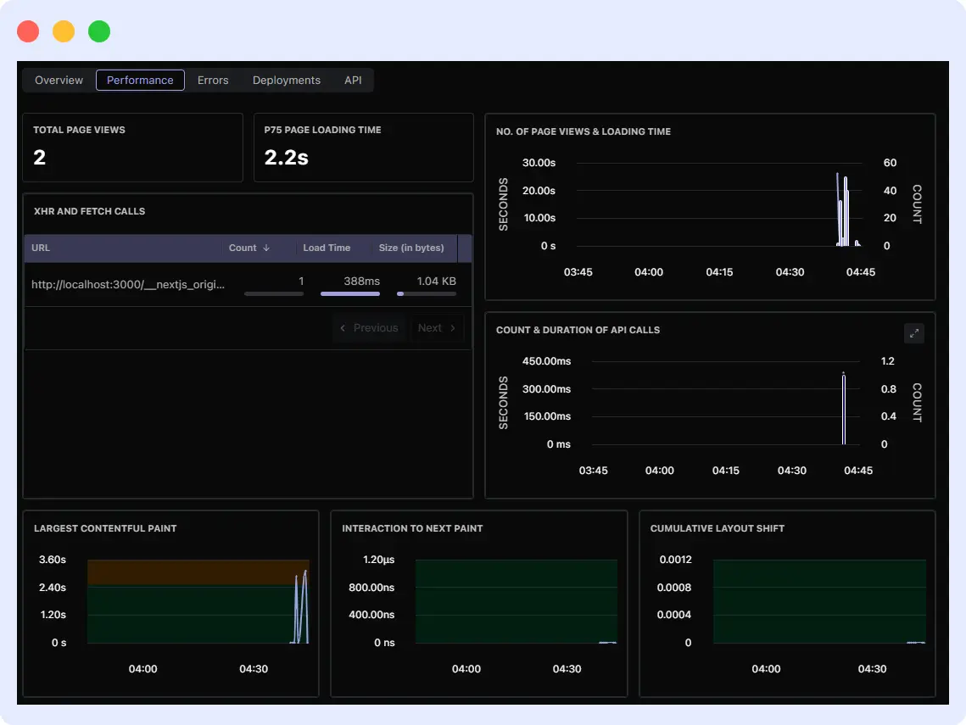Click the green traffic light window control

pos(99,30)
